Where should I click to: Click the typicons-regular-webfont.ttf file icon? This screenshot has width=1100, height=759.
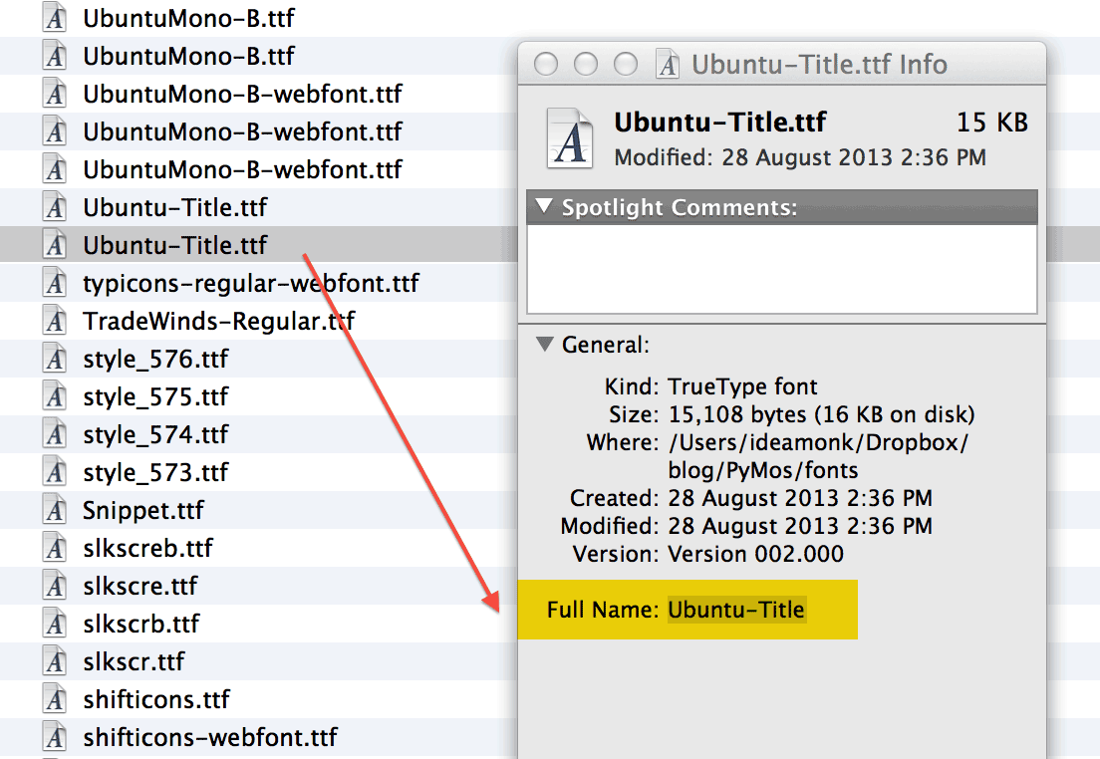point(56,284)
